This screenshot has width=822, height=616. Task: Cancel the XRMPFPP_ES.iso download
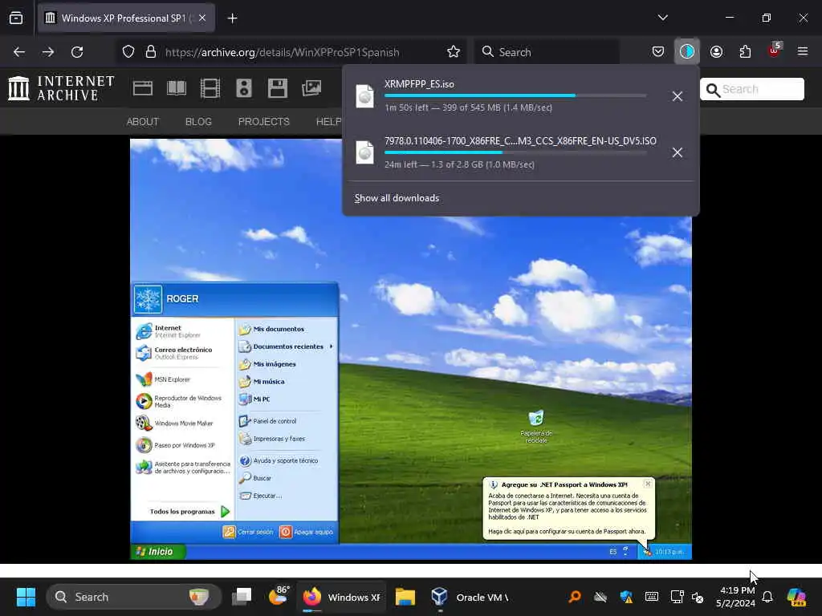pyautogui.click(x=678, y=96)
